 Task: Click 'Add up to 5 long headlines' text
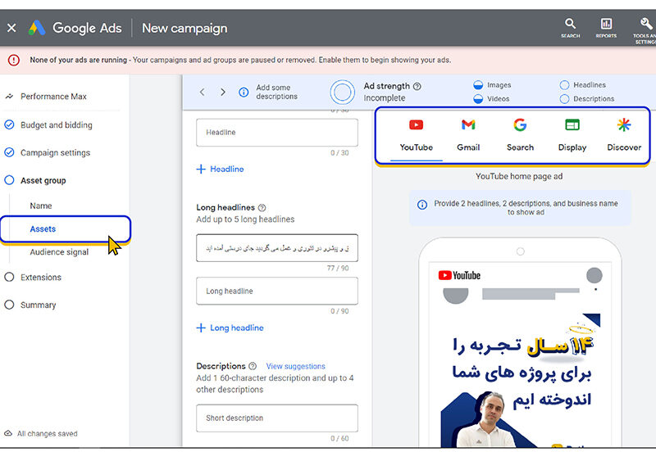point(245,219)
